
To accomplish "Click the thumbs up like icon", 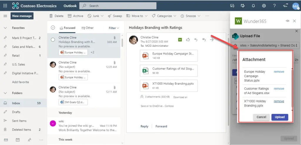I will pyautogui.click(x=188, y=40).
